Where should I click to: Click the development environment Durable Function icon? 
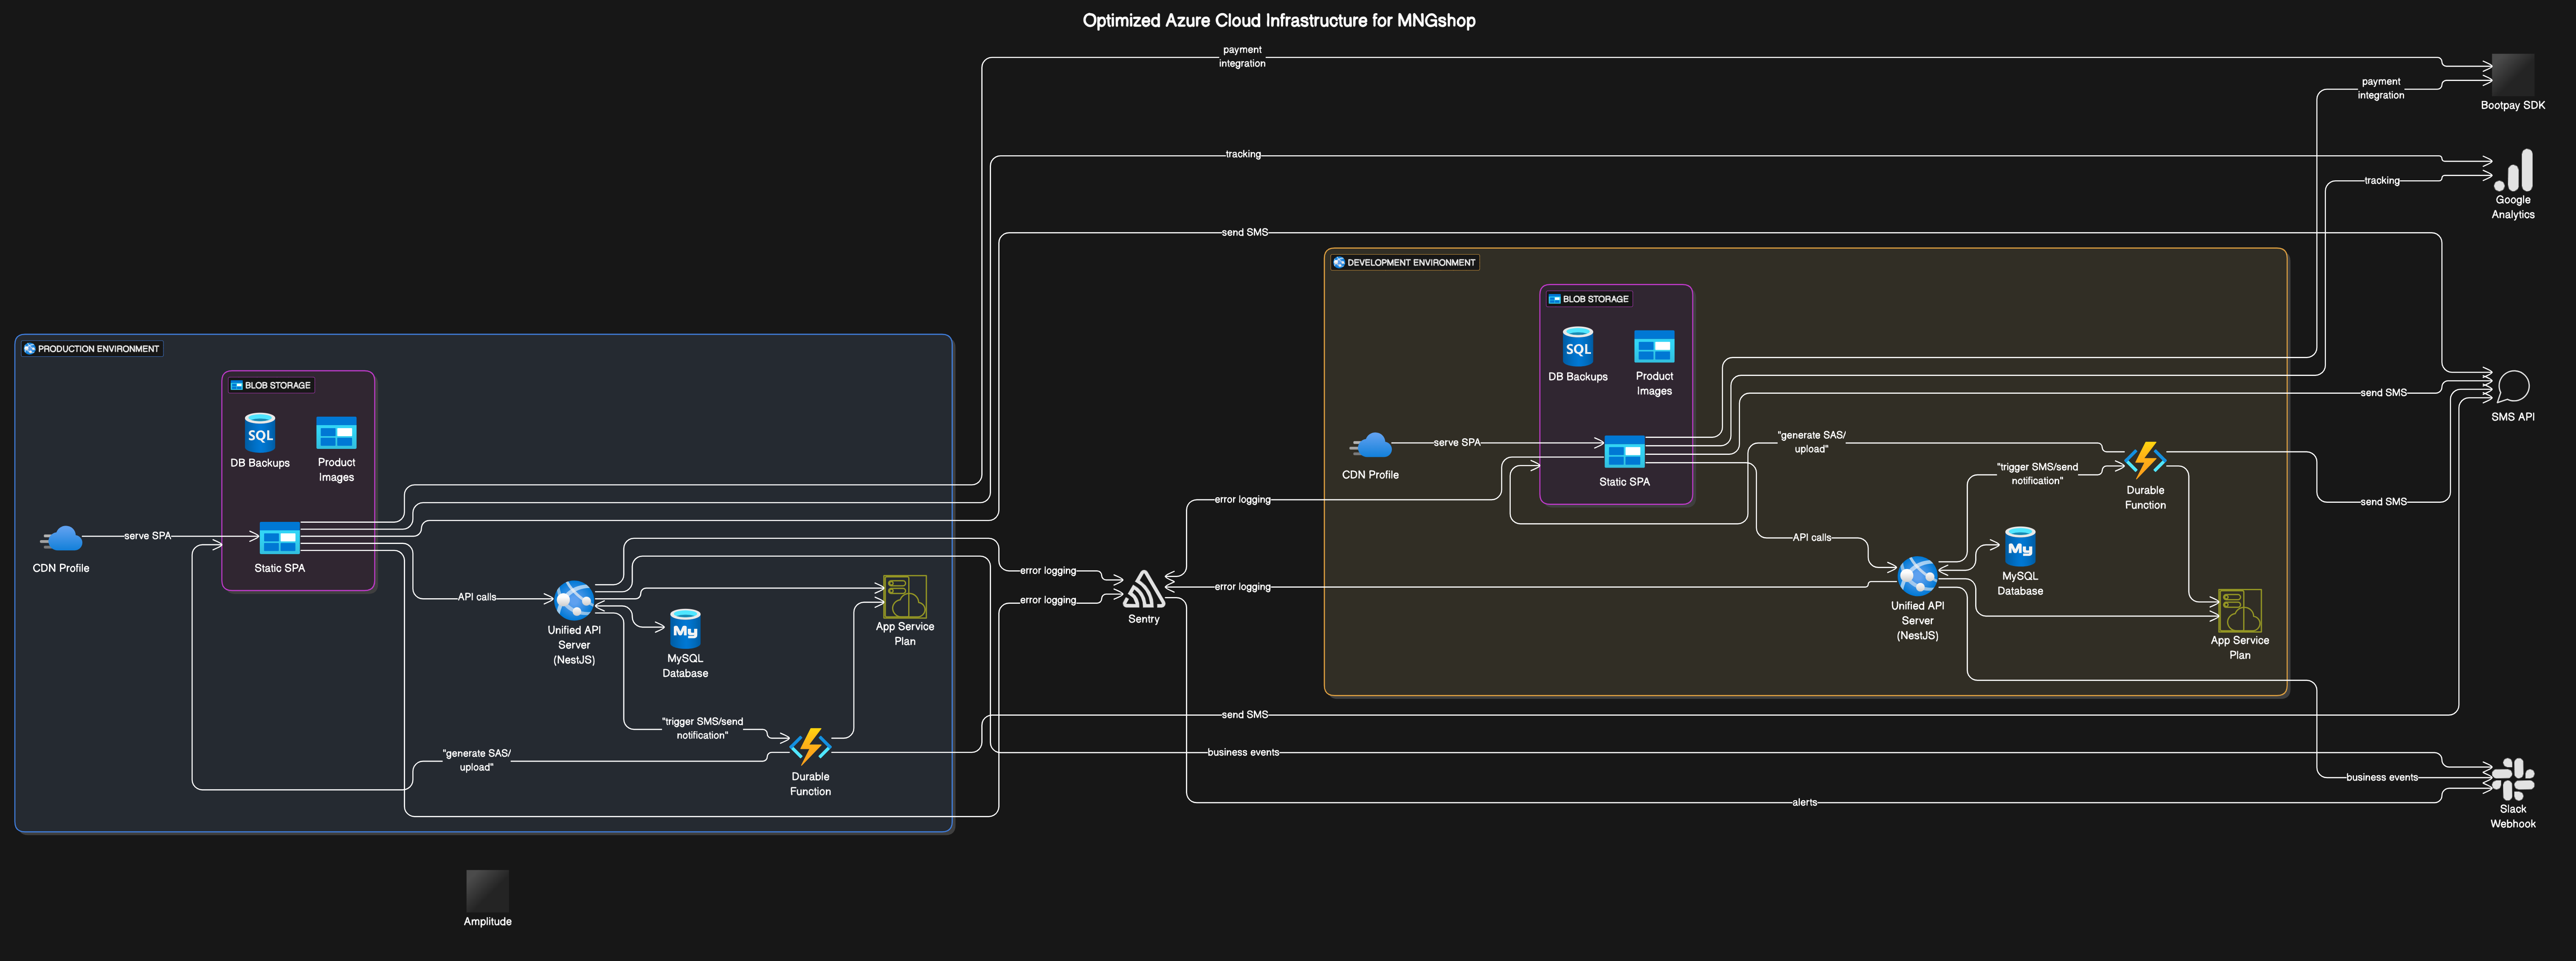pyautogui.click(x=2145, y=459)
